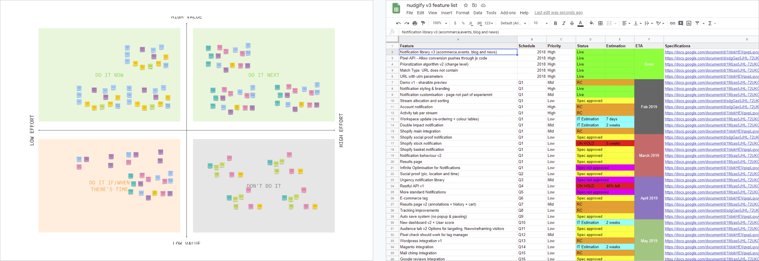Screen dimensions: 759x261
Task: Click the Undo icon in toolbar
Action: 398,23
